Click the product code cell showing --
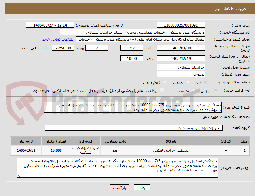The width and height of the screenshot is (255, 196). point(226,150)
